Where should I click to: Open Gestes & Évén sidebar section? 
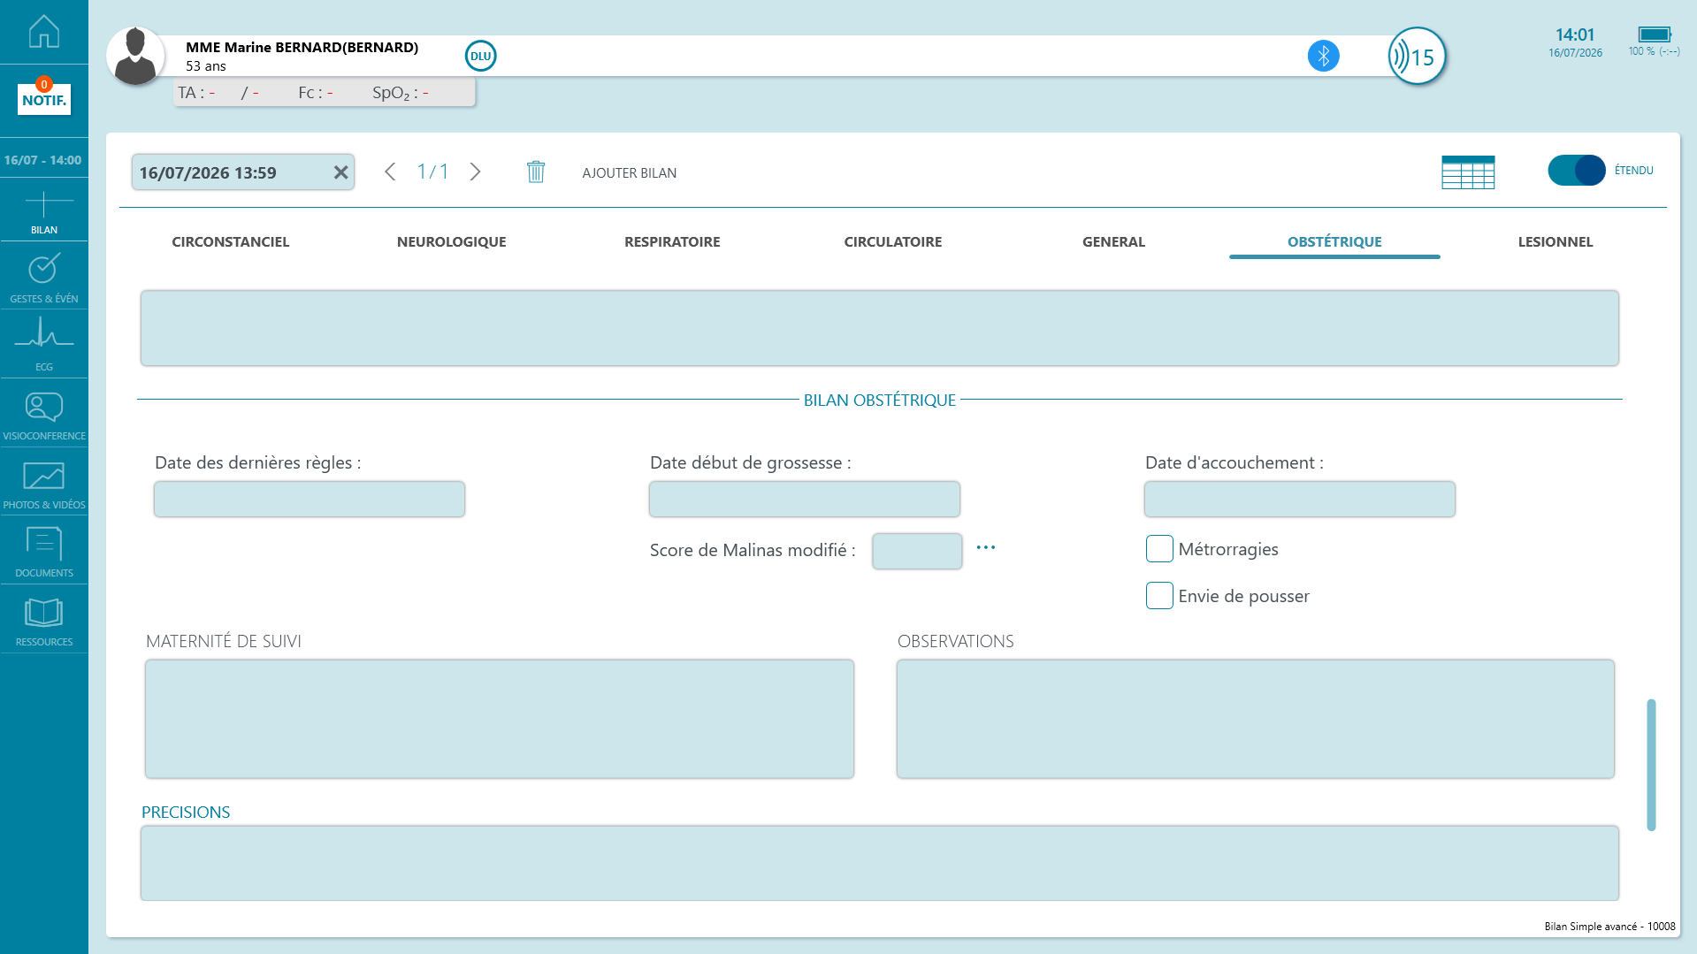click(x=43, y=278)
